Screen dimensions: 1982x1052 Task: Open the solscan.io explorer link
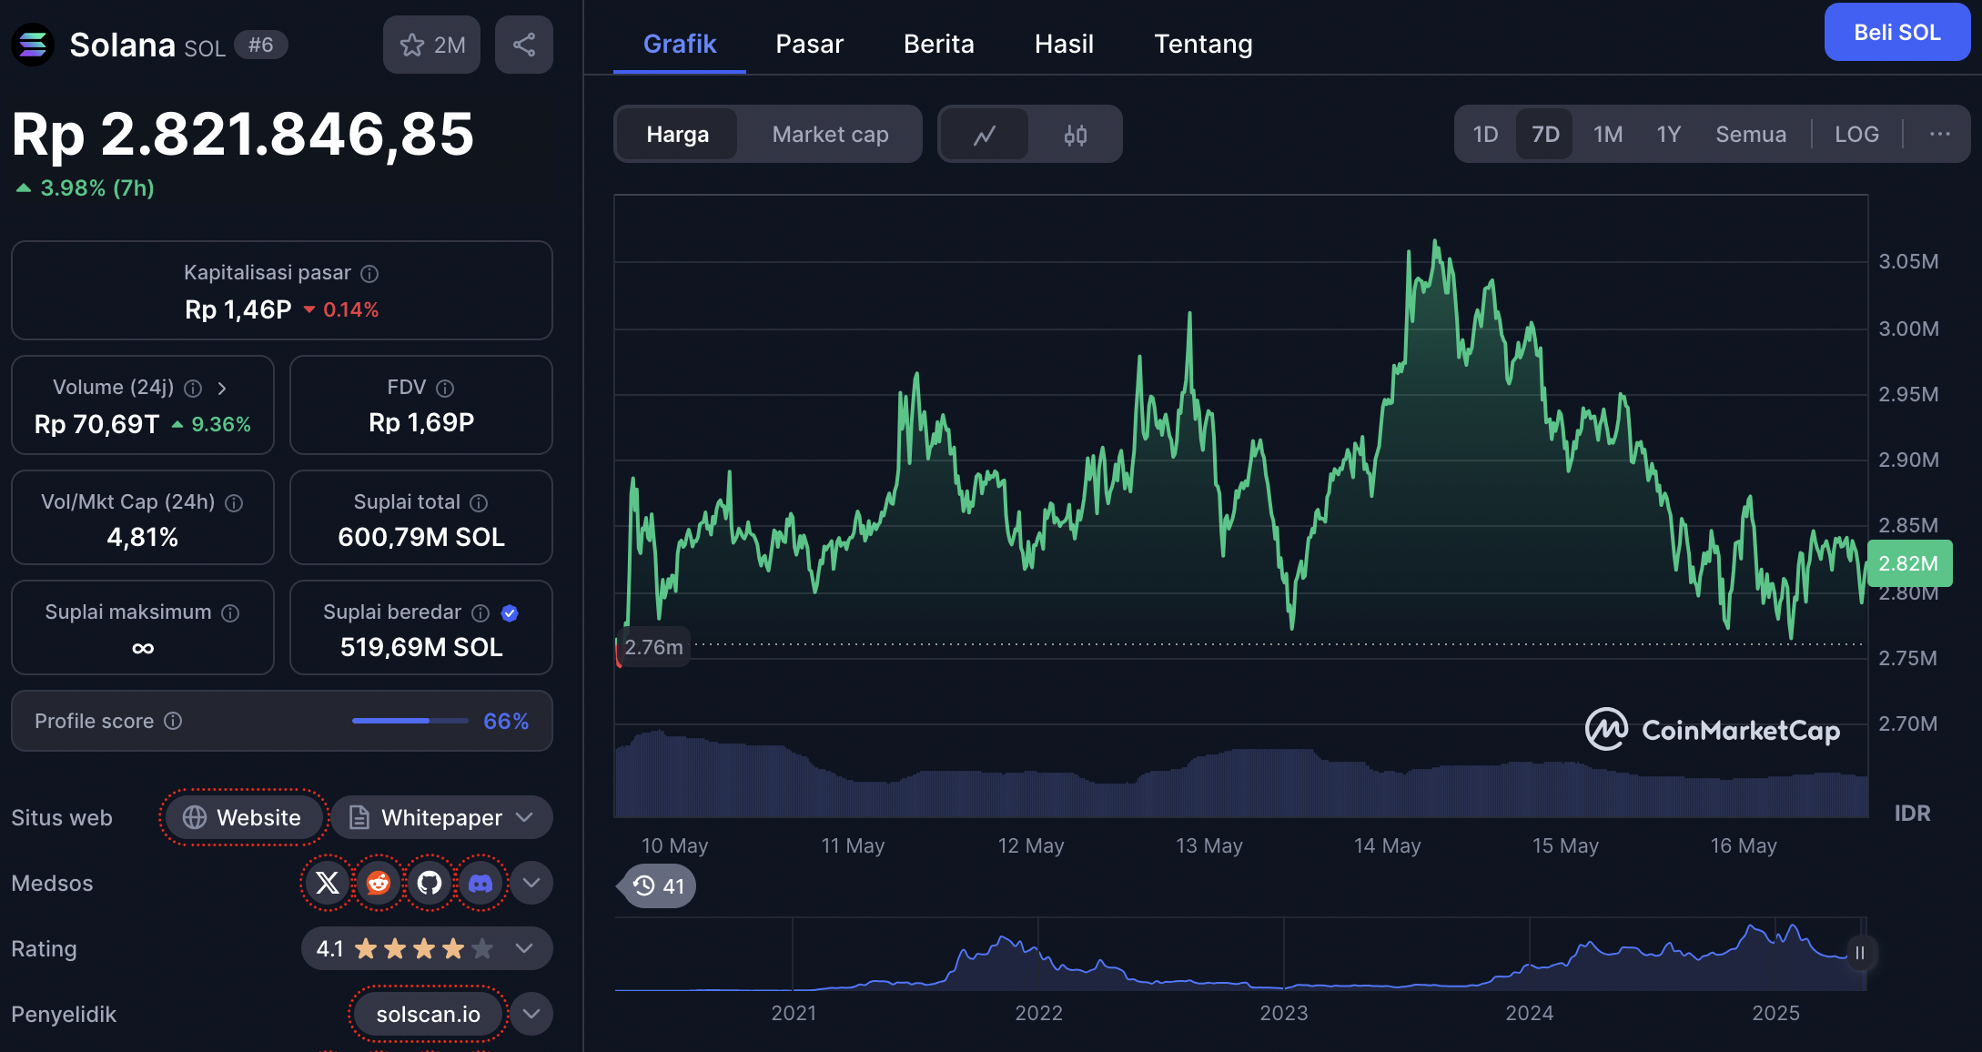428,1014
